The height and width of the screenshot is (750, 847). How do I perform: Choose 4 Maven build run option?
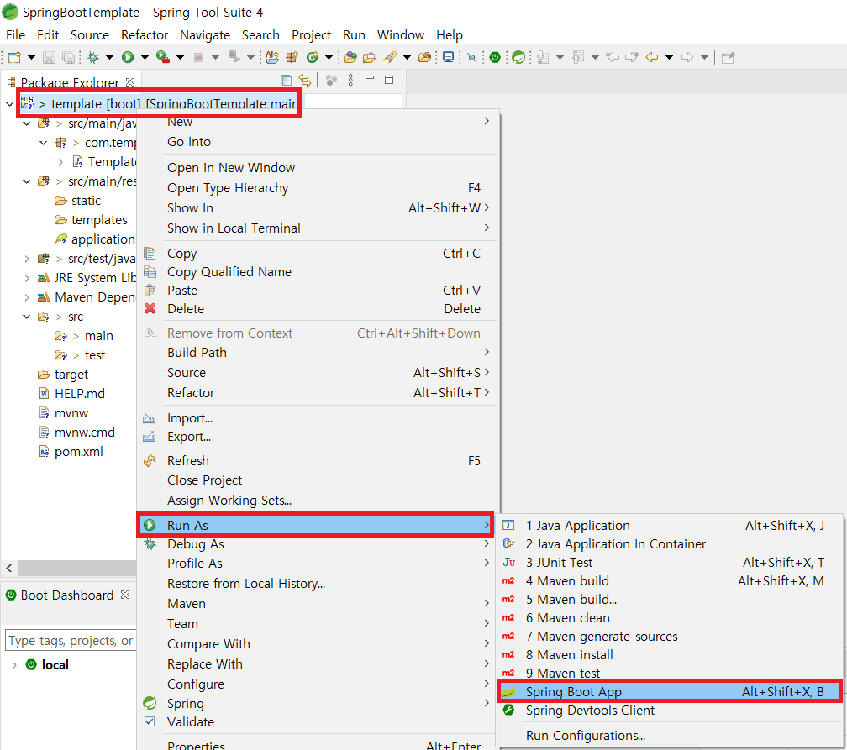point(669,581)
